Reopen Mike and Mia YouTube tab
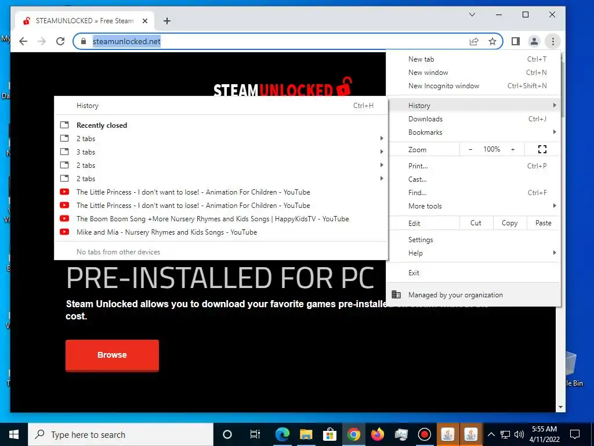Screen dimensions: 594x446 click(221, 232)
